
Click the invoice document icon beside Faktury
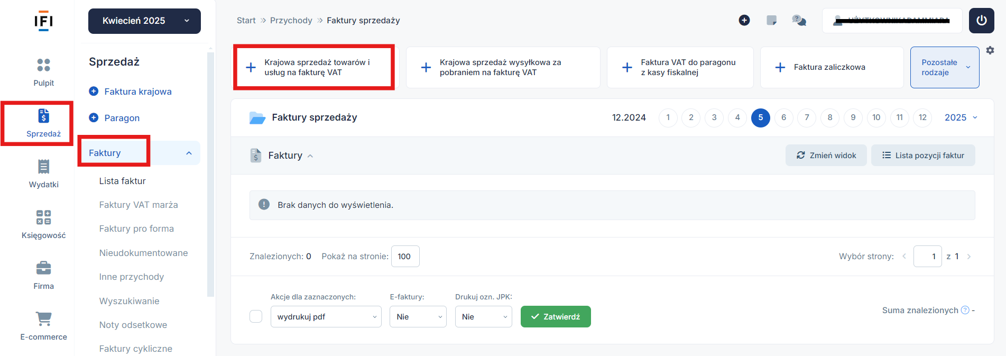(x=256, y=156)
